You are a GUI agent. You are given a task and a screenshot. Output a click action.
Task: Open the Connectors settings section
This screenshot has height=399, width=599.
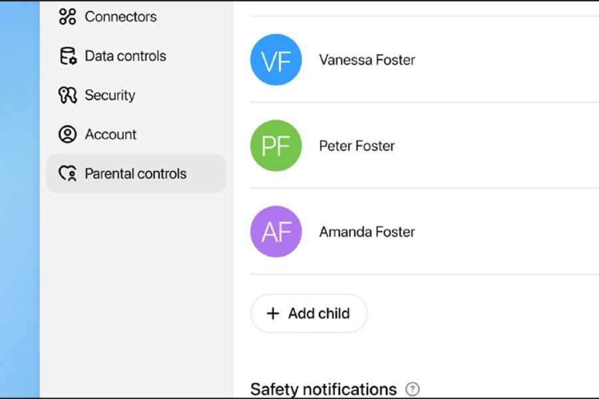[120, 17]
